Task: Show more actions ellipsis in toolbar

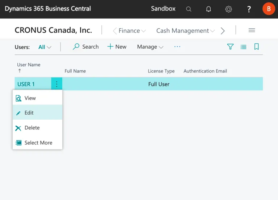Action: [177, 46]
